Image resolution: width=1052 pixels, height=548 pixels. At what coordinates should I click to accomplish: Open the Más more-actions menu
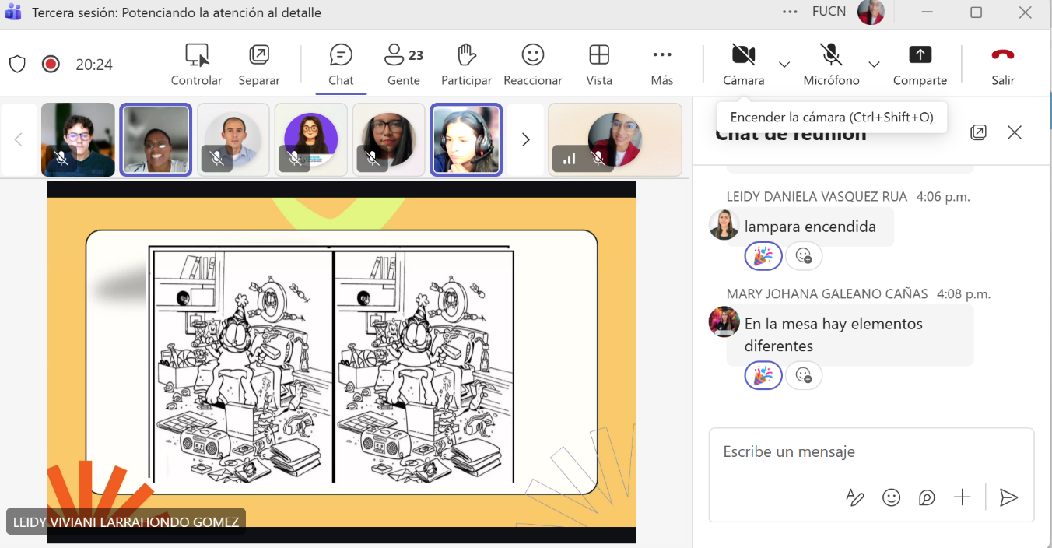(662, 65)
